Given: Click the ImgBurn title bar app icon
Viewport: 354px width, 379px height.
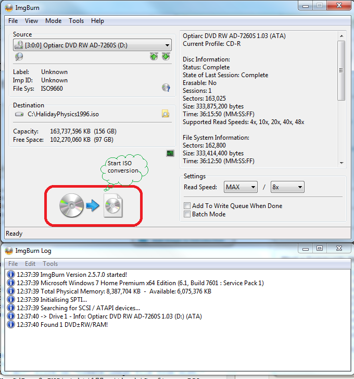Looking at the screenshot, I should point(9,8).
